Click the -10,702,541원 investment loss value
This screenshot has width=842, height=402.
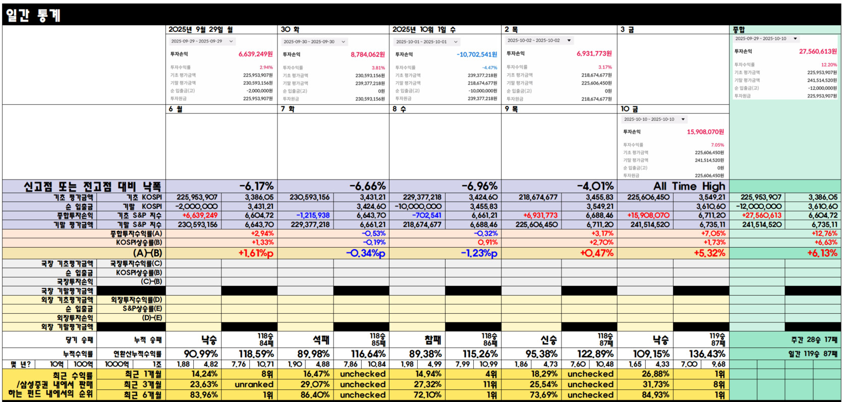click(x=477, y=54)
